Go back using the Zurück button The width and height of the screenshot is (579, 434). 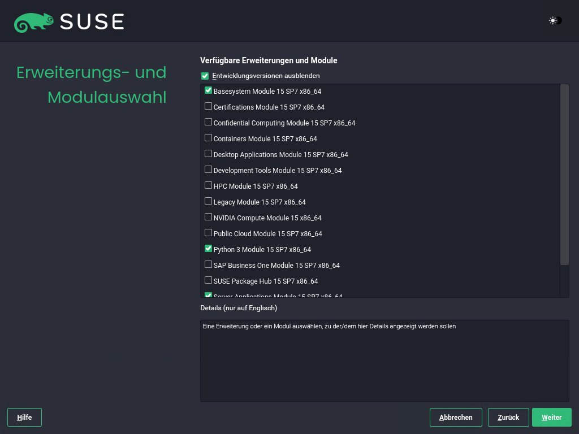click(508, 418)
